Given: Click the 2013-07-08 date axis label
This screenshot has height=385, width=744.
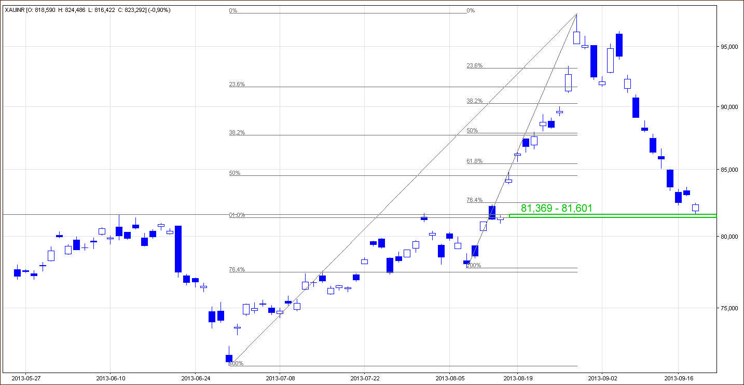Looking at the screenshot, I should [x=280, y=378].
